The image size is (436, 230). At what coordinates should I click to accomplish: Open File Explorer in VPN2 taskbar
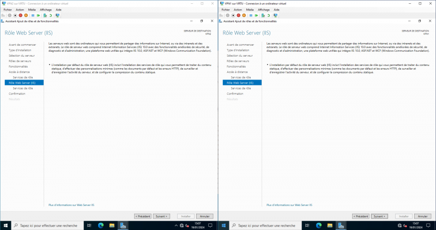pos(112,226)
